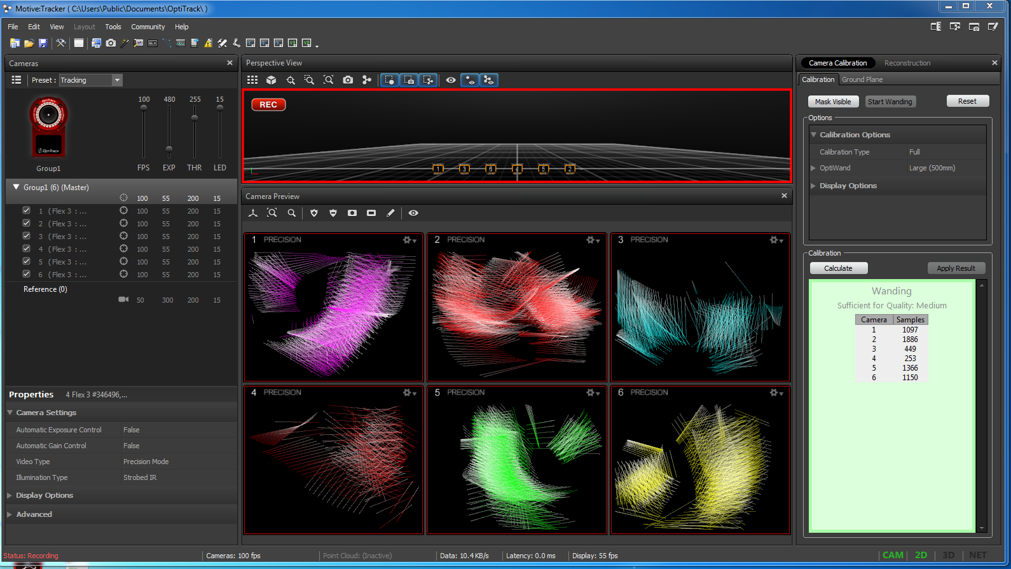Select the rectangular mask tool icon
The height and width of the screenshot is (569, 1011).
(x=371, y=213)
